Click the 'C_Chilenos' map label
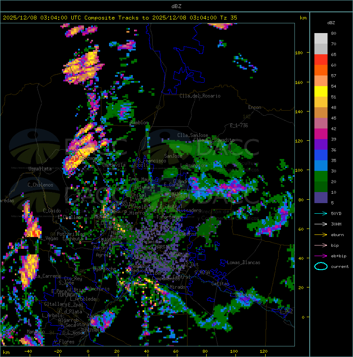The width and height of the screenshot is (353, 357). (40, 185)
